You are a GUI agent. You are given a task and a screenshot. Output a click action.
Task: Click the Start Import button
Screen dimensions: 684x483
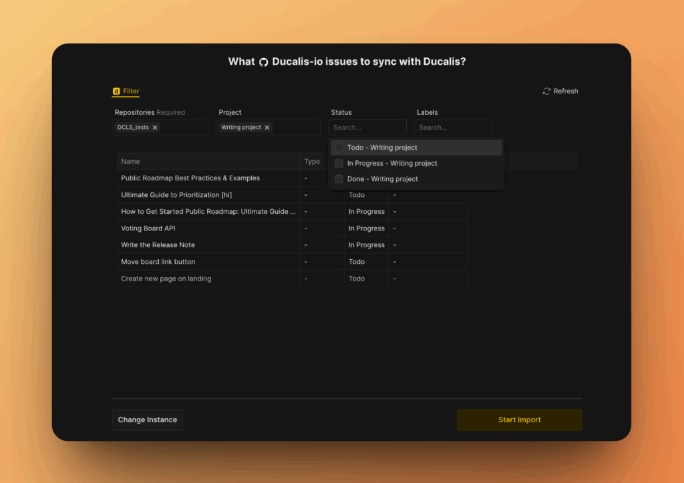click(519, 420)
